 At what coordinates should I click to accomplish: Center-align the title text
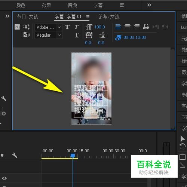coord(128,27)
